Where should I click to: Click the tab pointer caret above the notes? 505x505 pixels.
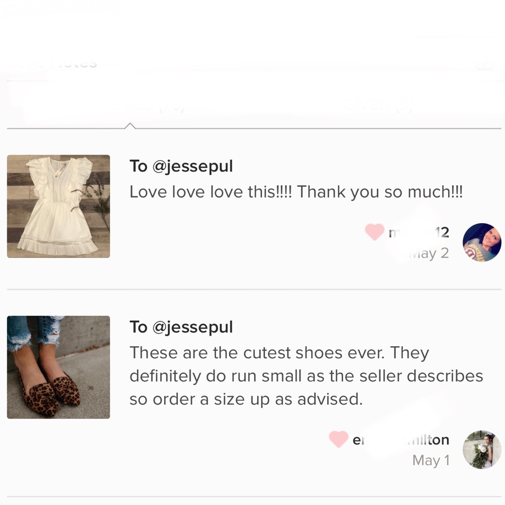coord(130,125)
